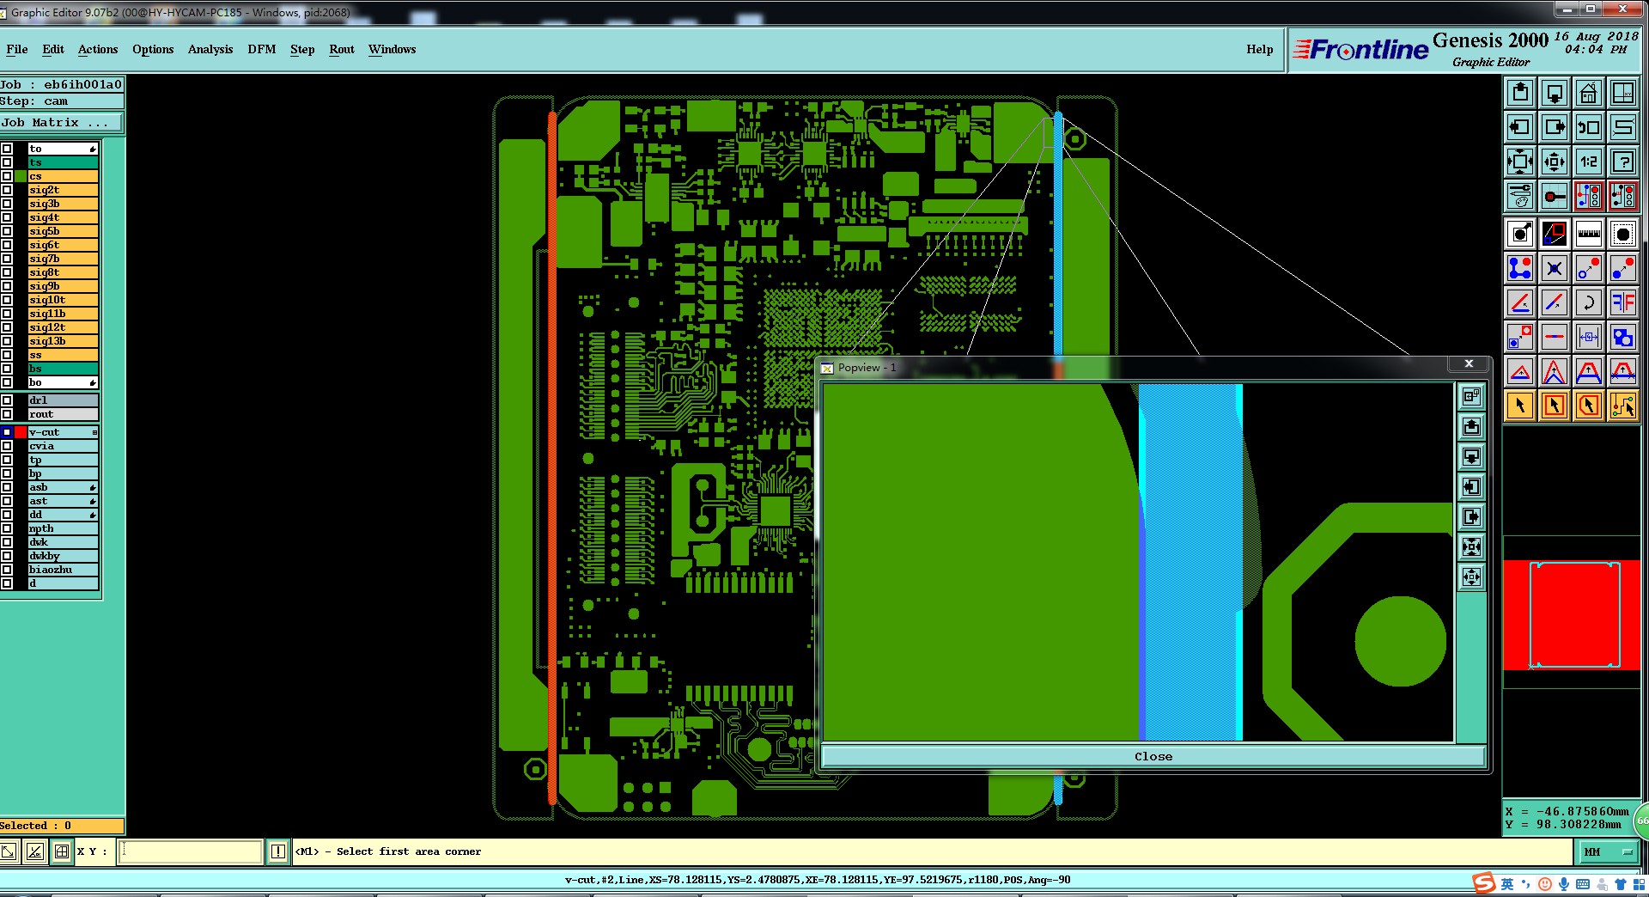This screenshot has height=897, width=1649.
Task: Click the curved rotate arrow icon
Action: (x=1589, y=302)
